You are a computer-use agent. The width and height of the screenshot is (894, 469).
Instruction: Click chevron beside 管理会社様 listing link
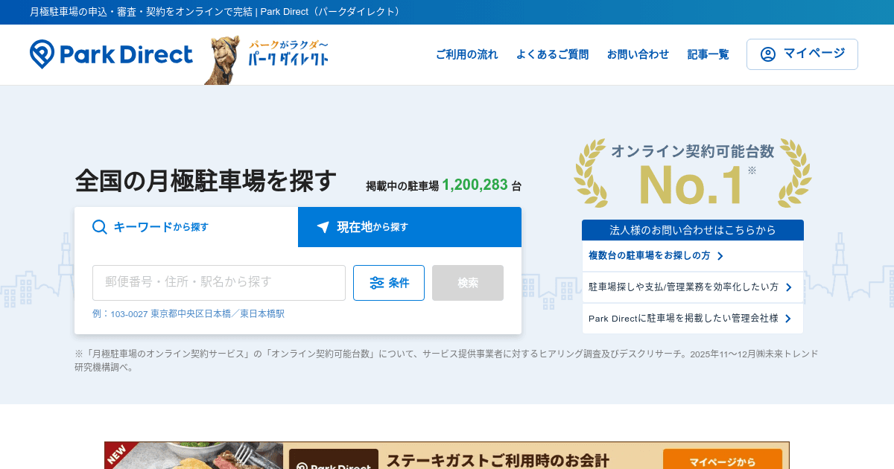click(788, 319)
